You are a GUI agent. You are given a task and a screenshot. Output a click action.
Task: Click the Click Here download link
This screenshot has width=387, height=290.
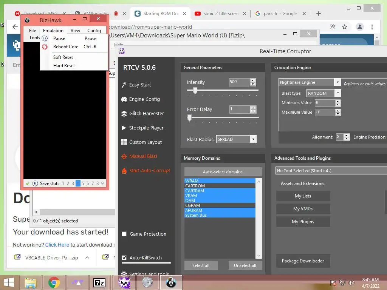pos(57,245)
